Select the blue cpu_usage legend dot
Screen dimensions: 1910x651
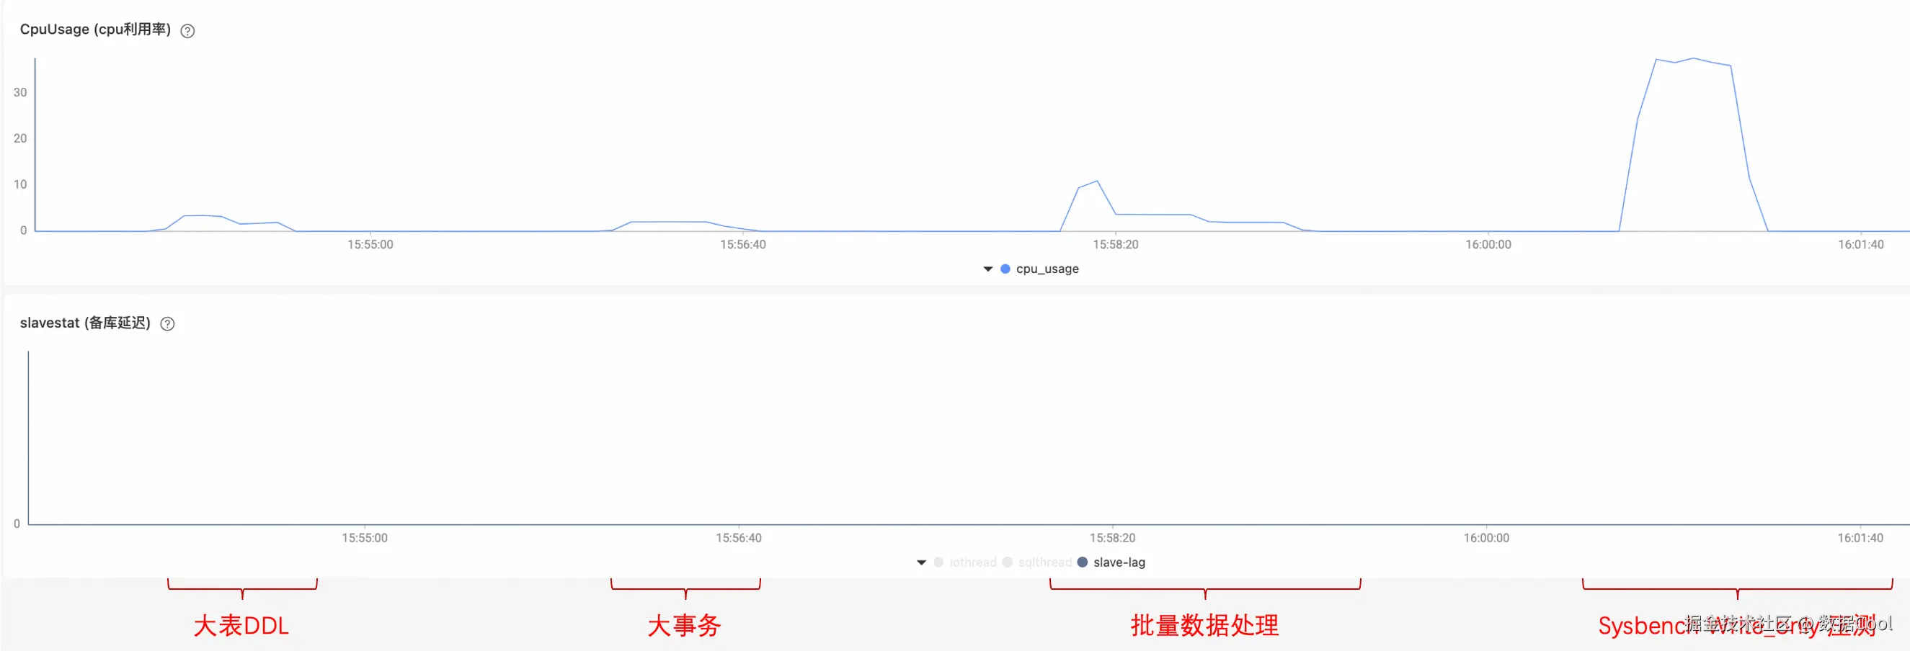(x=1005, y=269)
